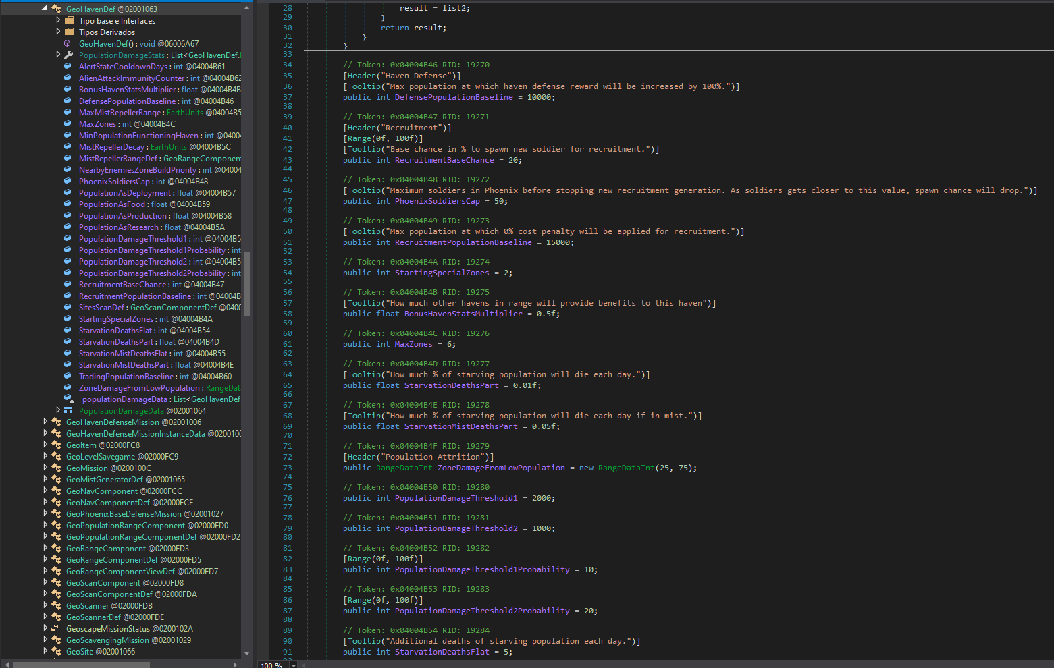1054x668 pixels.
Task: Click the constructor method icon of GeoHavenDef()
Action: (68, 43)
